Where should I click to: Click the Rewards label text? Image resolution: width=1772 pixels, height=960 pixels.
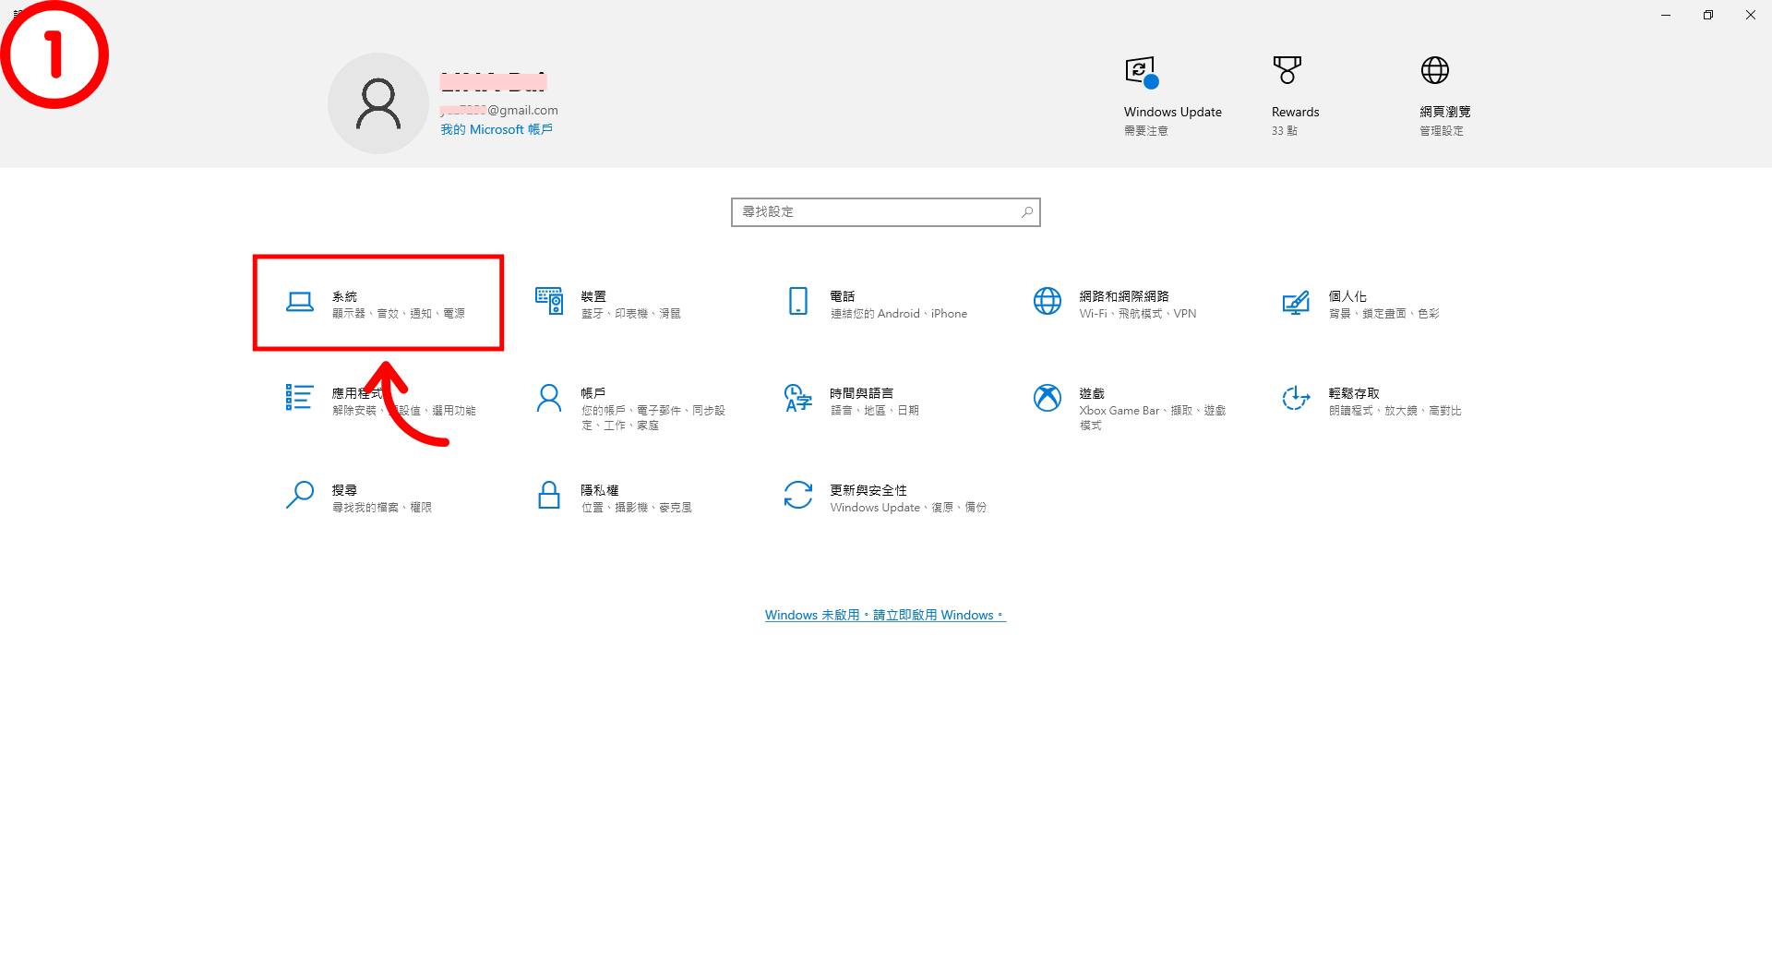pyautogui.click(x=1296, y=112)
